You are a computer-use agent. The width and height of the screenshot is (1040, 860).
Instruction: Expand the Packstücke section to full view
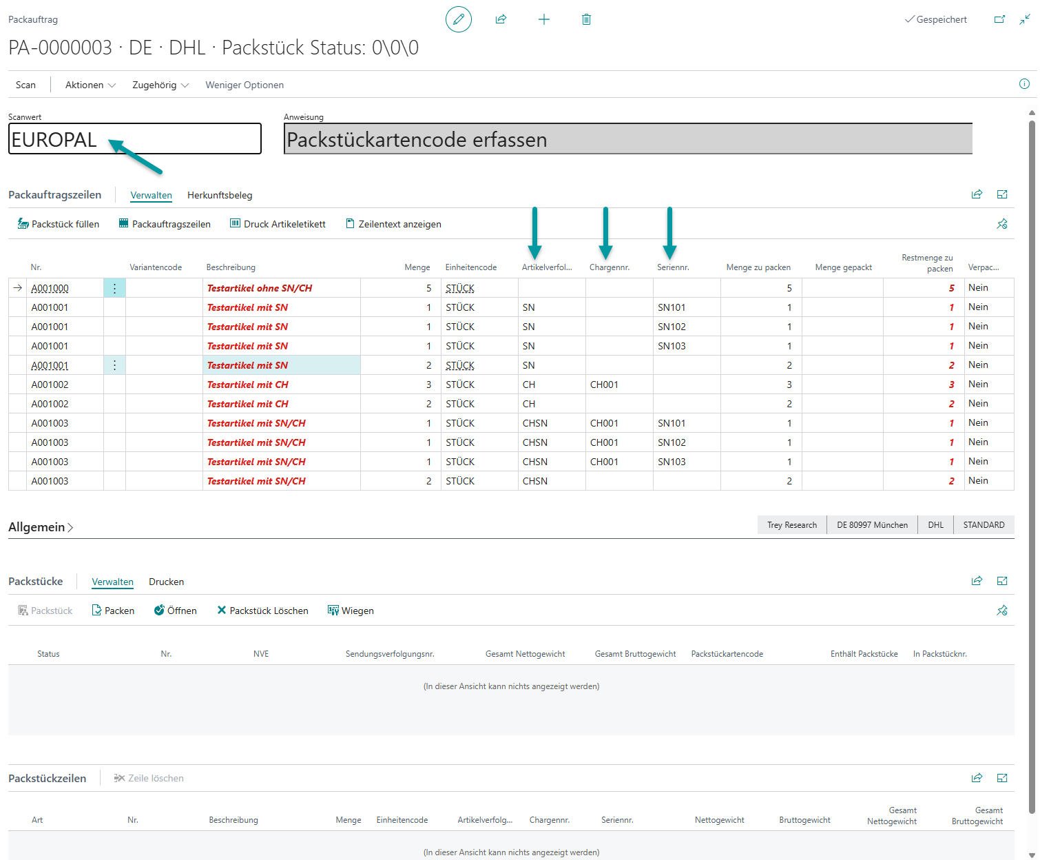coord(1002,581)
